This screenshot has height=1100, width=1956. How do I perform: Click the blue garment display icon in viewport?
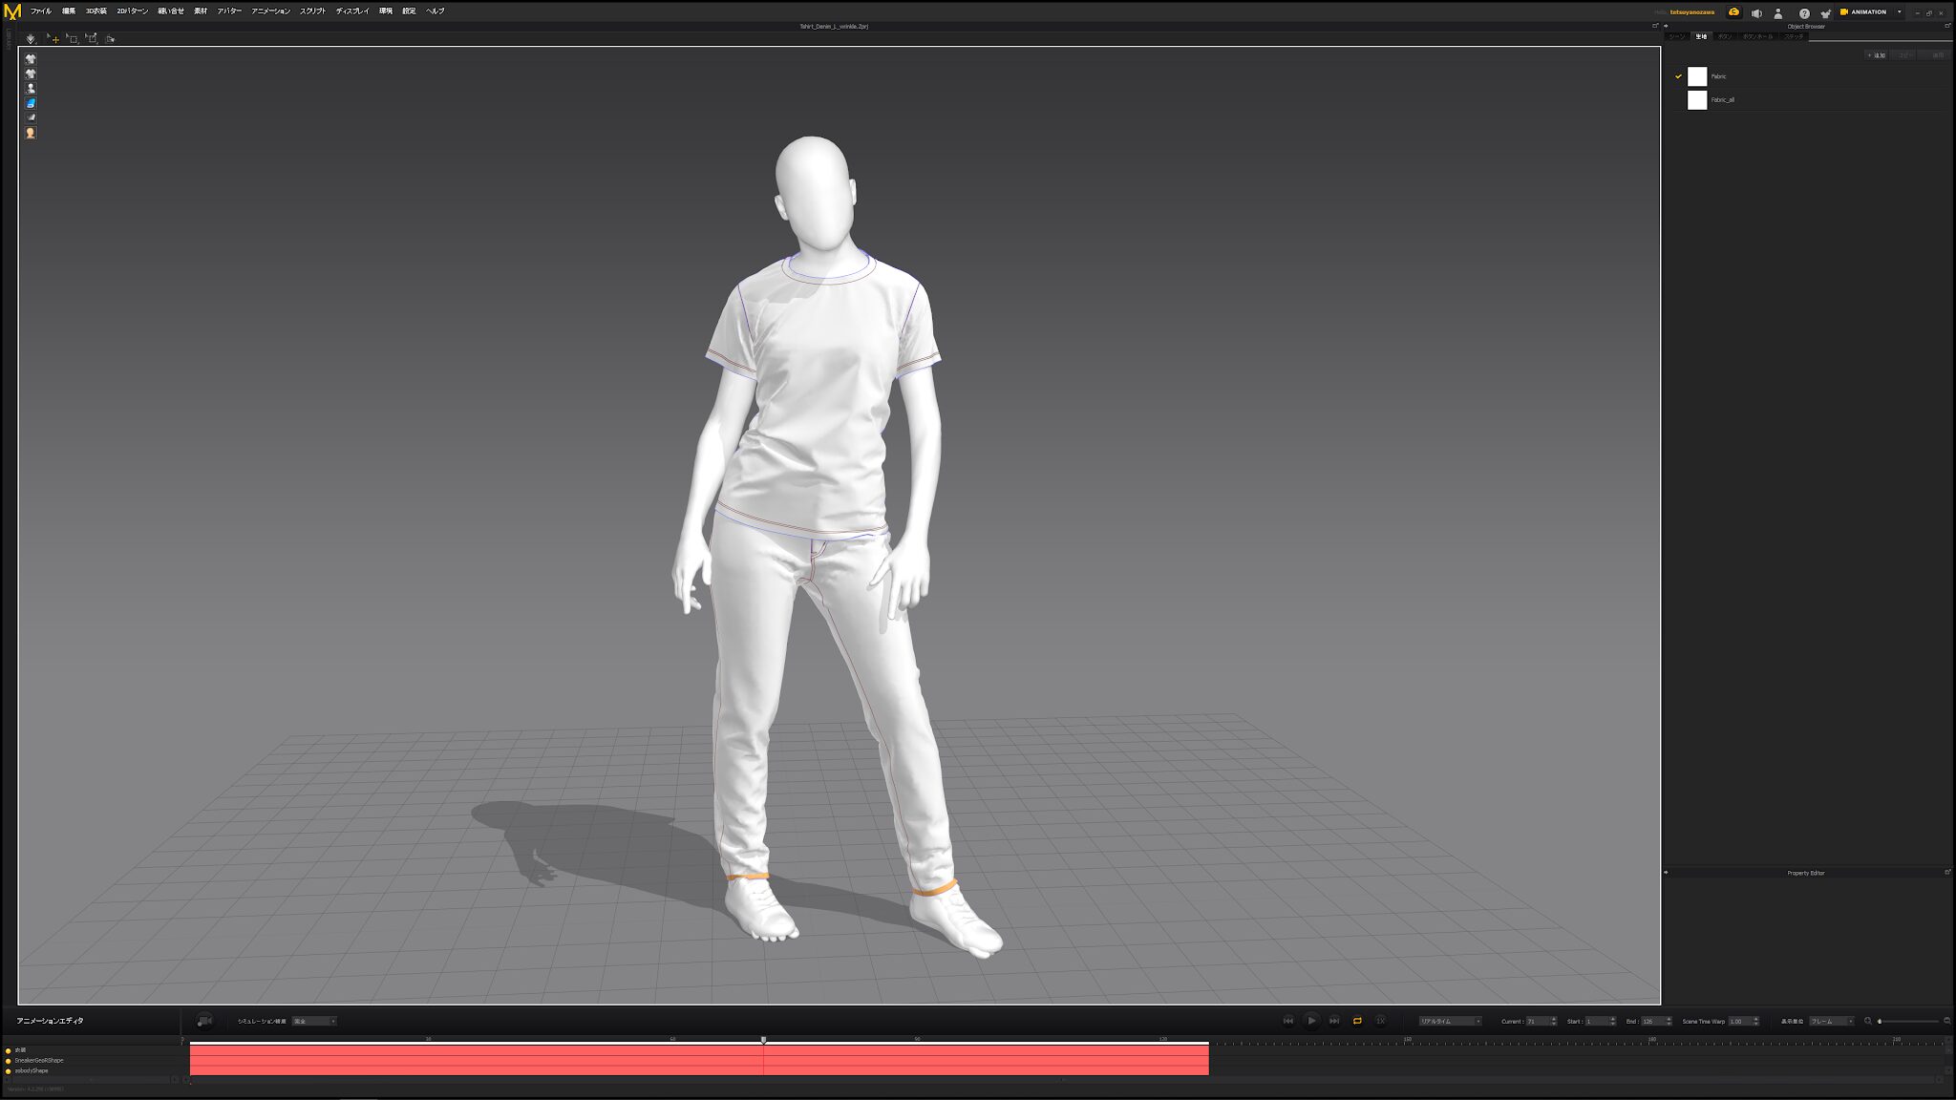point(31,103)
